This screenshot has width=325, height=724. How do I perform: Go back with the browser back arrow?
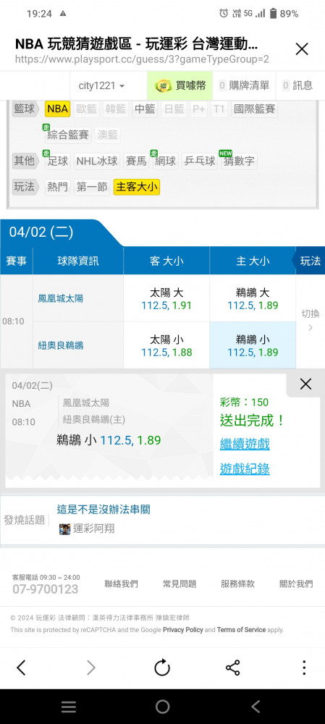tap(21, 668)
